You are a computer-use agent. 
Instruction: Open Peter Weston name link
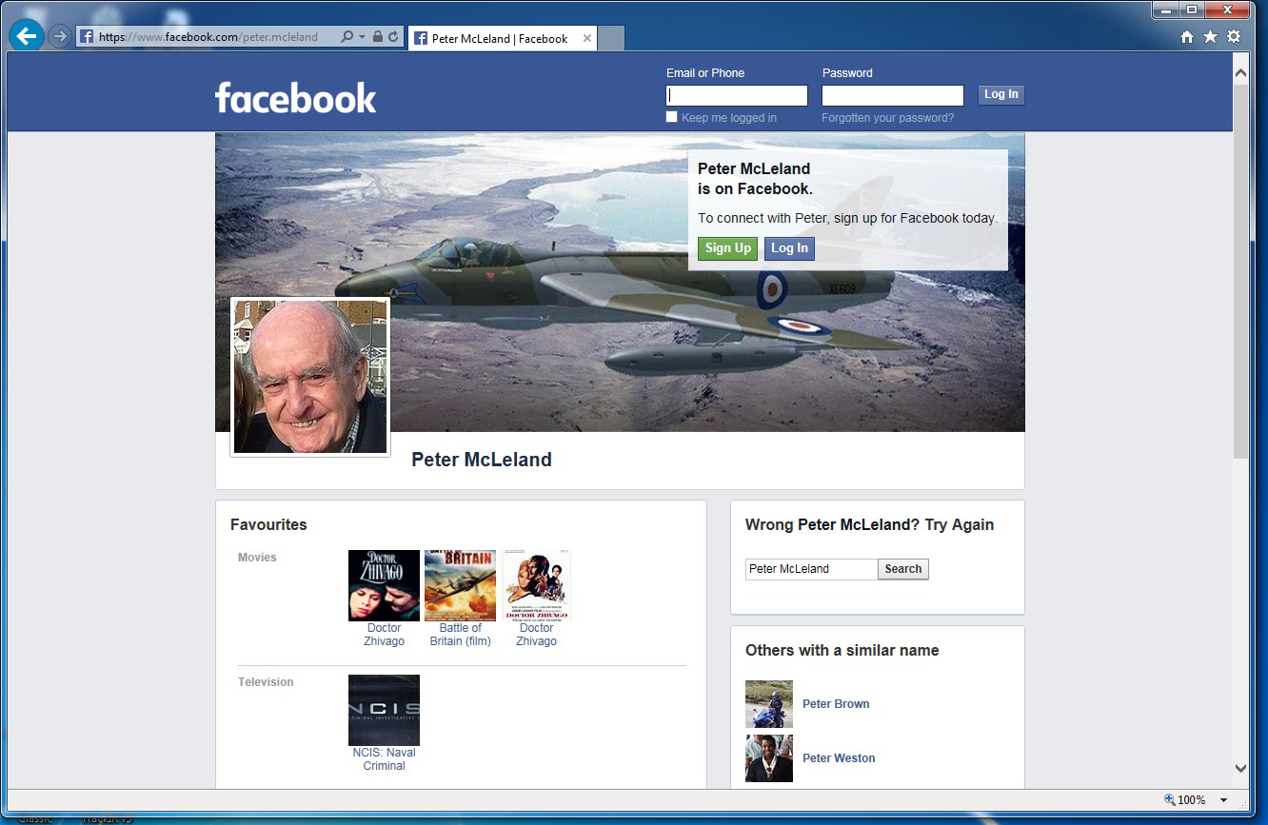[x=839, y=758]
